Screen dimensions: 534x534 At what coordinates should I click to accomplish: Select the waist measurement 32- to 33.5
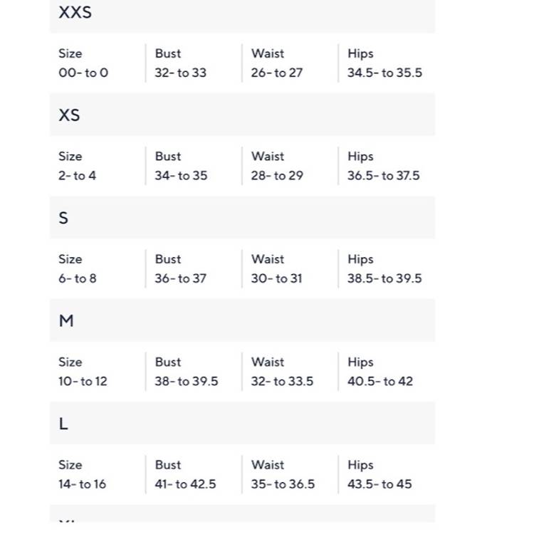pos(282,381)
